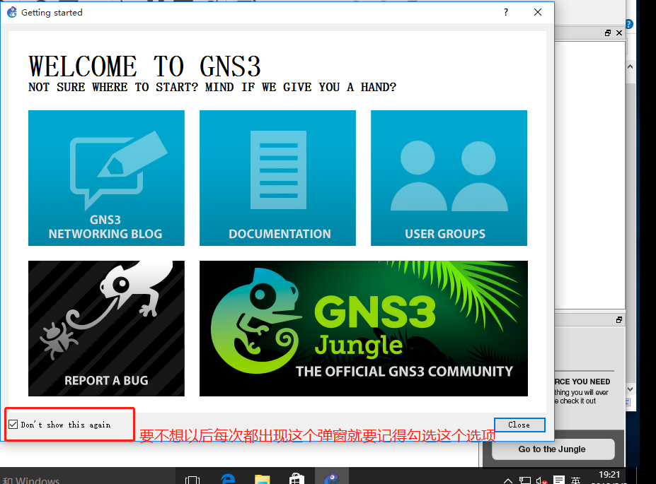Open the Action Center notifications icon
Screen dimensions: 656x484
(559, 480)
